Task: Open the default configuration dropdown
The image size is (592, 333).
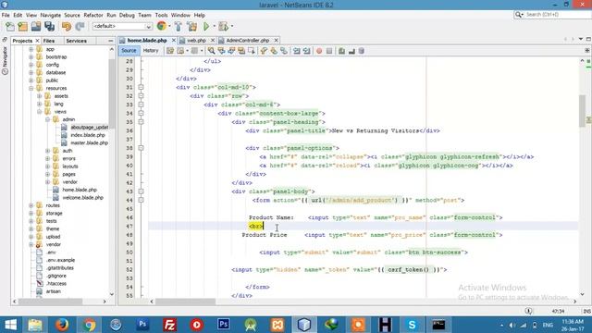Action: point(122,27)
